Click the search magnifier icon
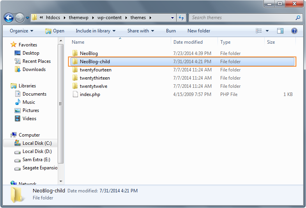Screen dimensions: 306x208 [298, 18]
